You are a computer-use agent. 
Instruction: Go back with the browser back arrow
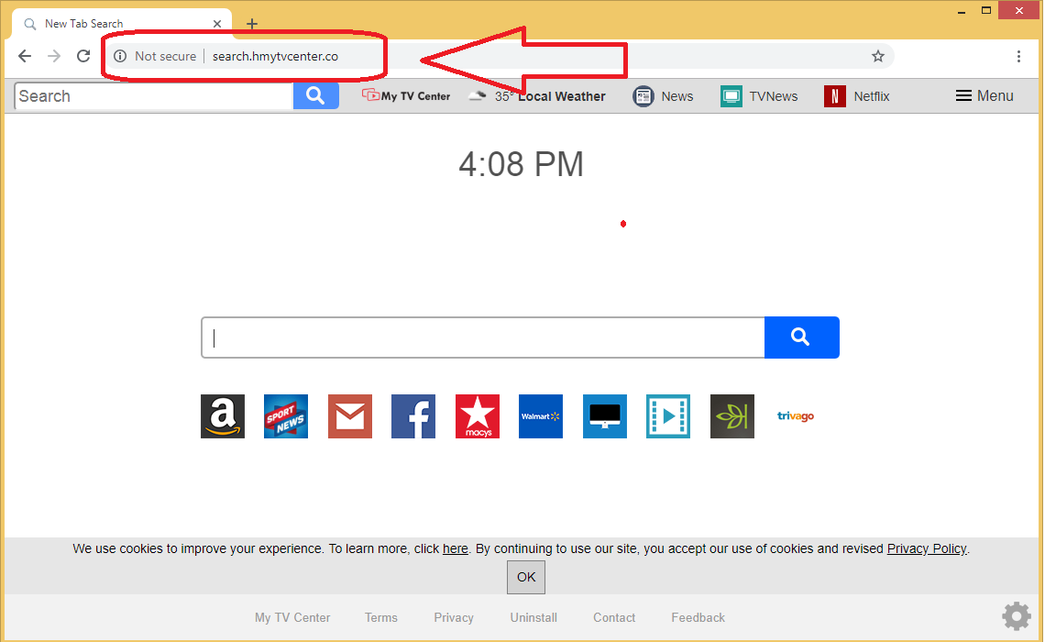coord(25,56)
